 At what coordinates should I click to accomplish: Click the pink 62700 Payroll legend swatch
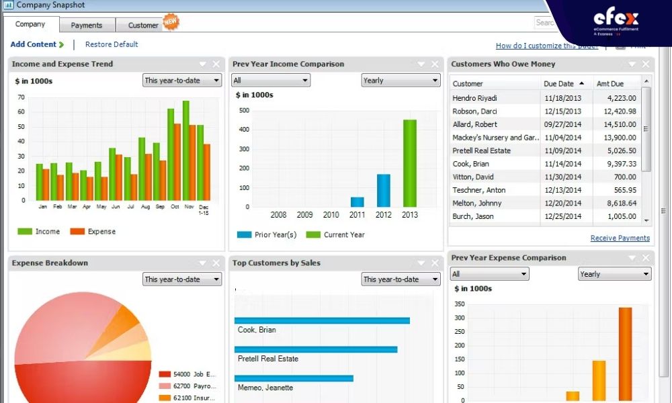165,386
